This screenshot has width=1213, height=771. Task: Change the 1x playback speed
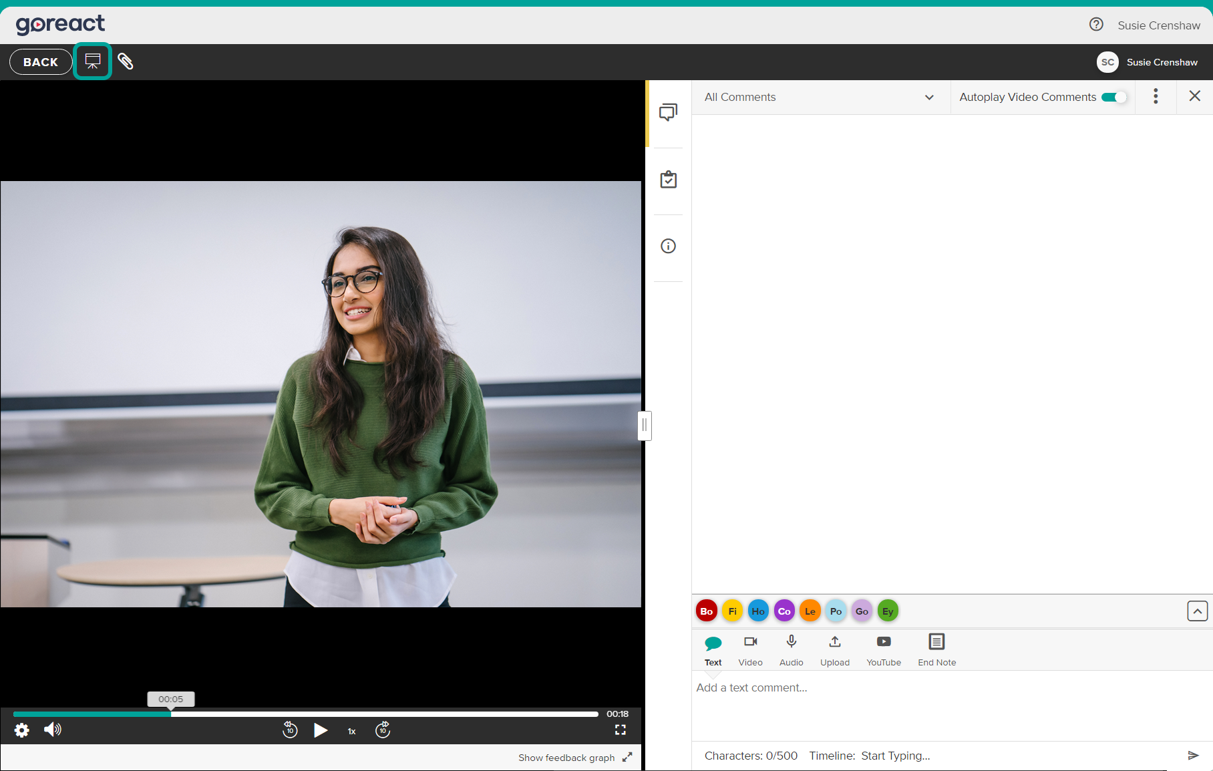351,731
